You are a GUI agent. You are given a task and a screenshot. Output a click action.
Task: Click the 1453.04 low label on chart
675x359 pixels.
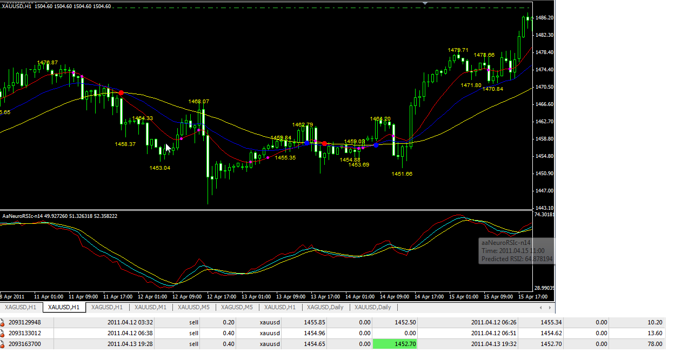click(160, 168)
